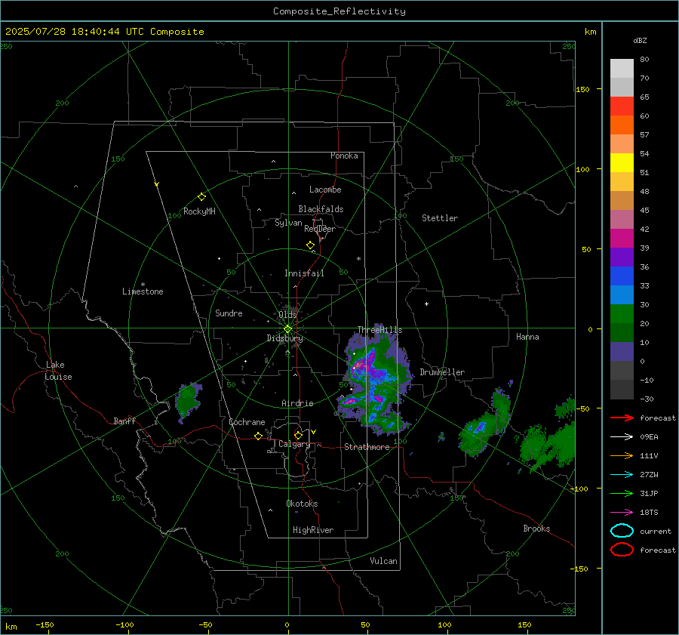This screenshot has height=635, width=679.
Task: Click the dBZ legend heading
Action: tap(640, 40)
